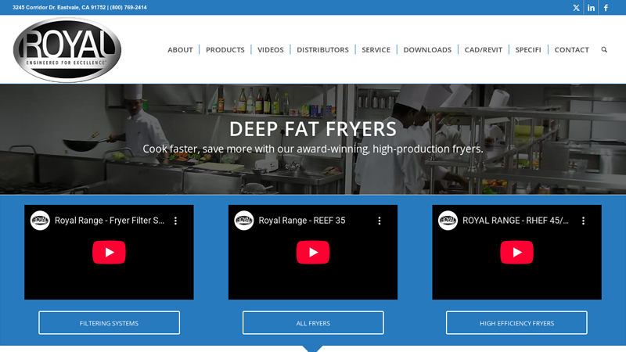Click the Royal Range - REEF 35 title

[302, 221]
